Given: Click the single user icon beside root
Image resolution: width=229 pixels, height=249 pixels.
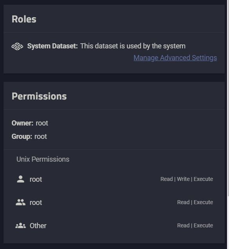Looking at the screenshot, I should (x=20, y=179).
